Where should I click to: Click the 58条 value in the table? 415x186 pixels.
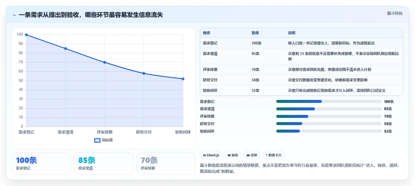coord(256,80)
